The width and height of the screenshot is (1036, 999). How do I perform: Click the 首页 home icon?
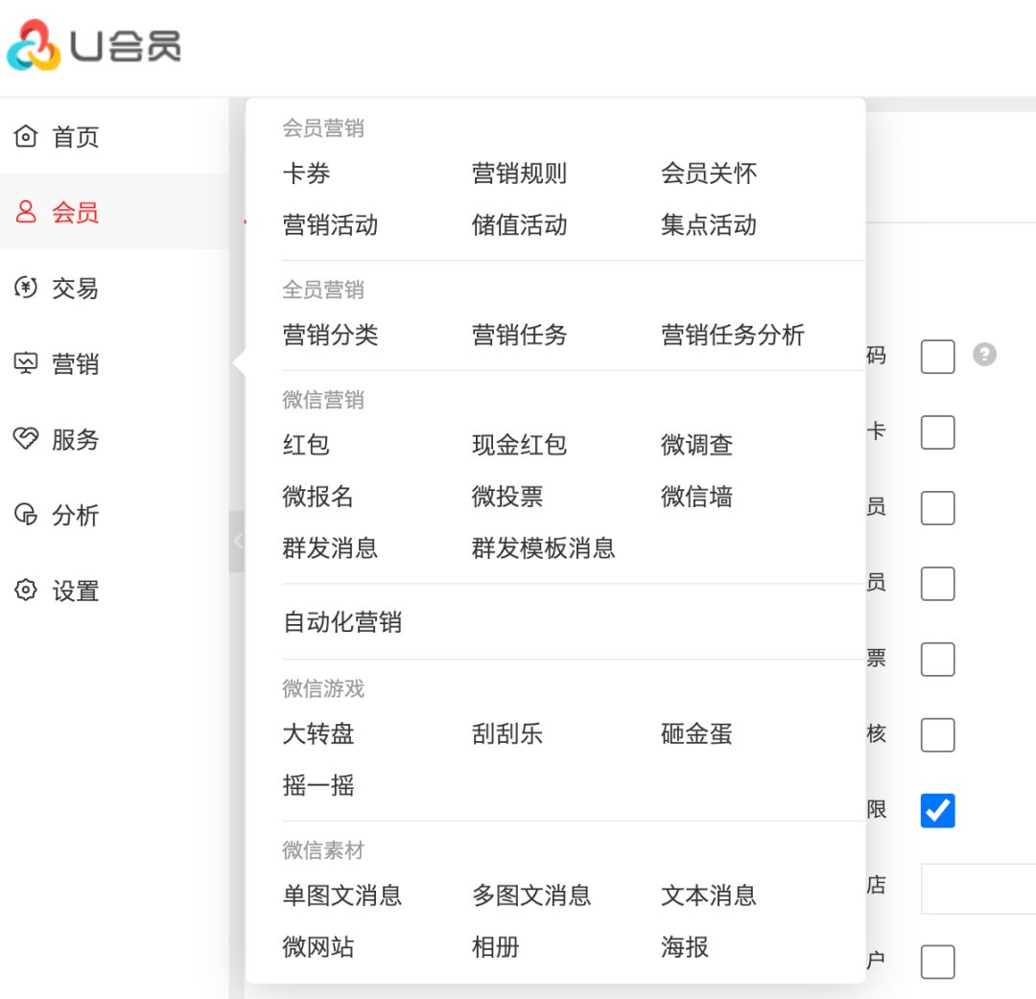(x=25, y=136)
